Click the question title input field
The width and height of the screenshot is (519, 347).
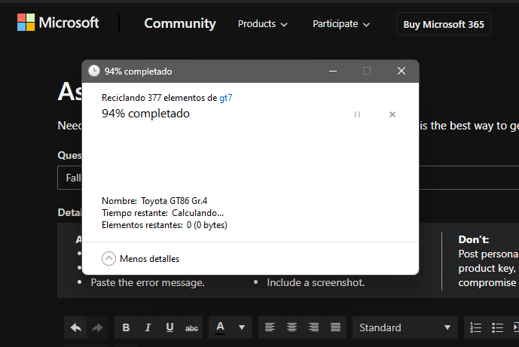pos(288,178)
